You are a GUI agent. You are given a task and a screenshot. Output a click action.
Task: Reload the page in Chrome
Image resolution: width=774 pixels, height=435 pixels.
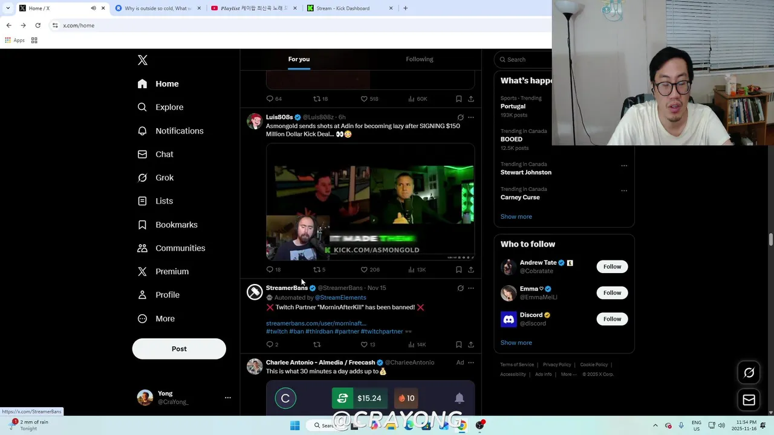pyautogui.click(x=37, y=25)
